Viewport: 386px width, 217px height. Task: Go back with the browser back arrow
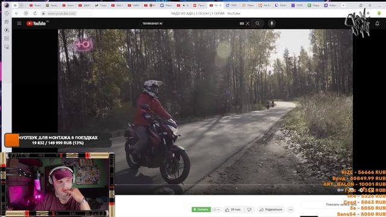pos(16,13)
